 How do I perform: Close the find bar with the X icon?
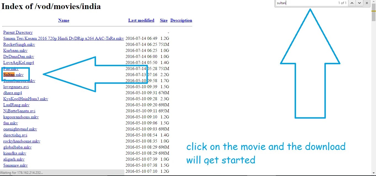[367, 3]
